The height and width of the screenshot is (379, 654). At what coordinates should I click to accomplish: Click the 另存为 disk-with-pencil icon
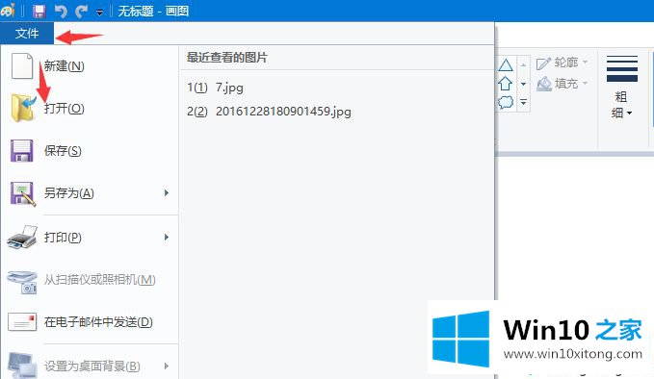[23, 193]
